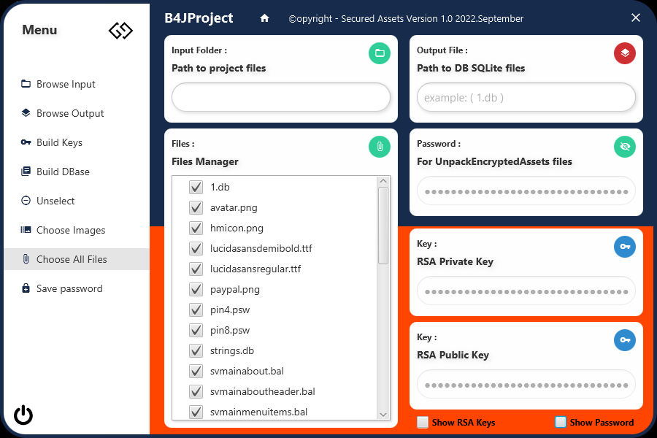Click the Output File path input field
This screenshot has width=657, height=438.
coord(526,97)
